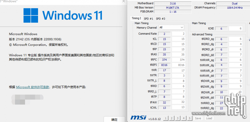The height and width of the screenshot is (122, 250).
Task: Click the white tWR input box
Action: pos(178,70)
